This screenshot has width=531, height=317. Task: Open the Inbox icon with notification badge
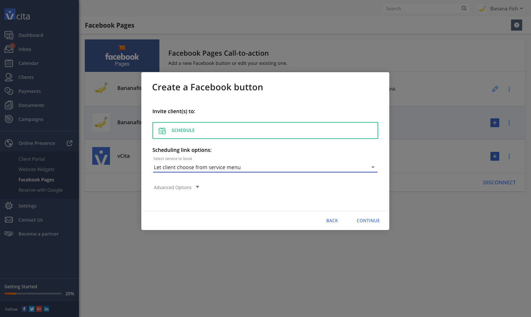(9, 49)
